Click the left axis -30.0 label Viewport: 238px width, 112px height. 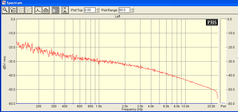coord(12,61)
